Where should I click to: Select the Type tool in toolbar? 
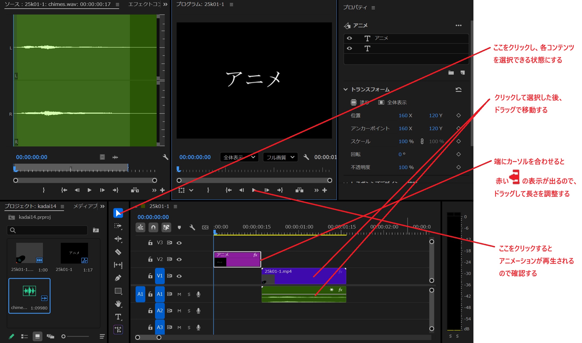(118, 317)
